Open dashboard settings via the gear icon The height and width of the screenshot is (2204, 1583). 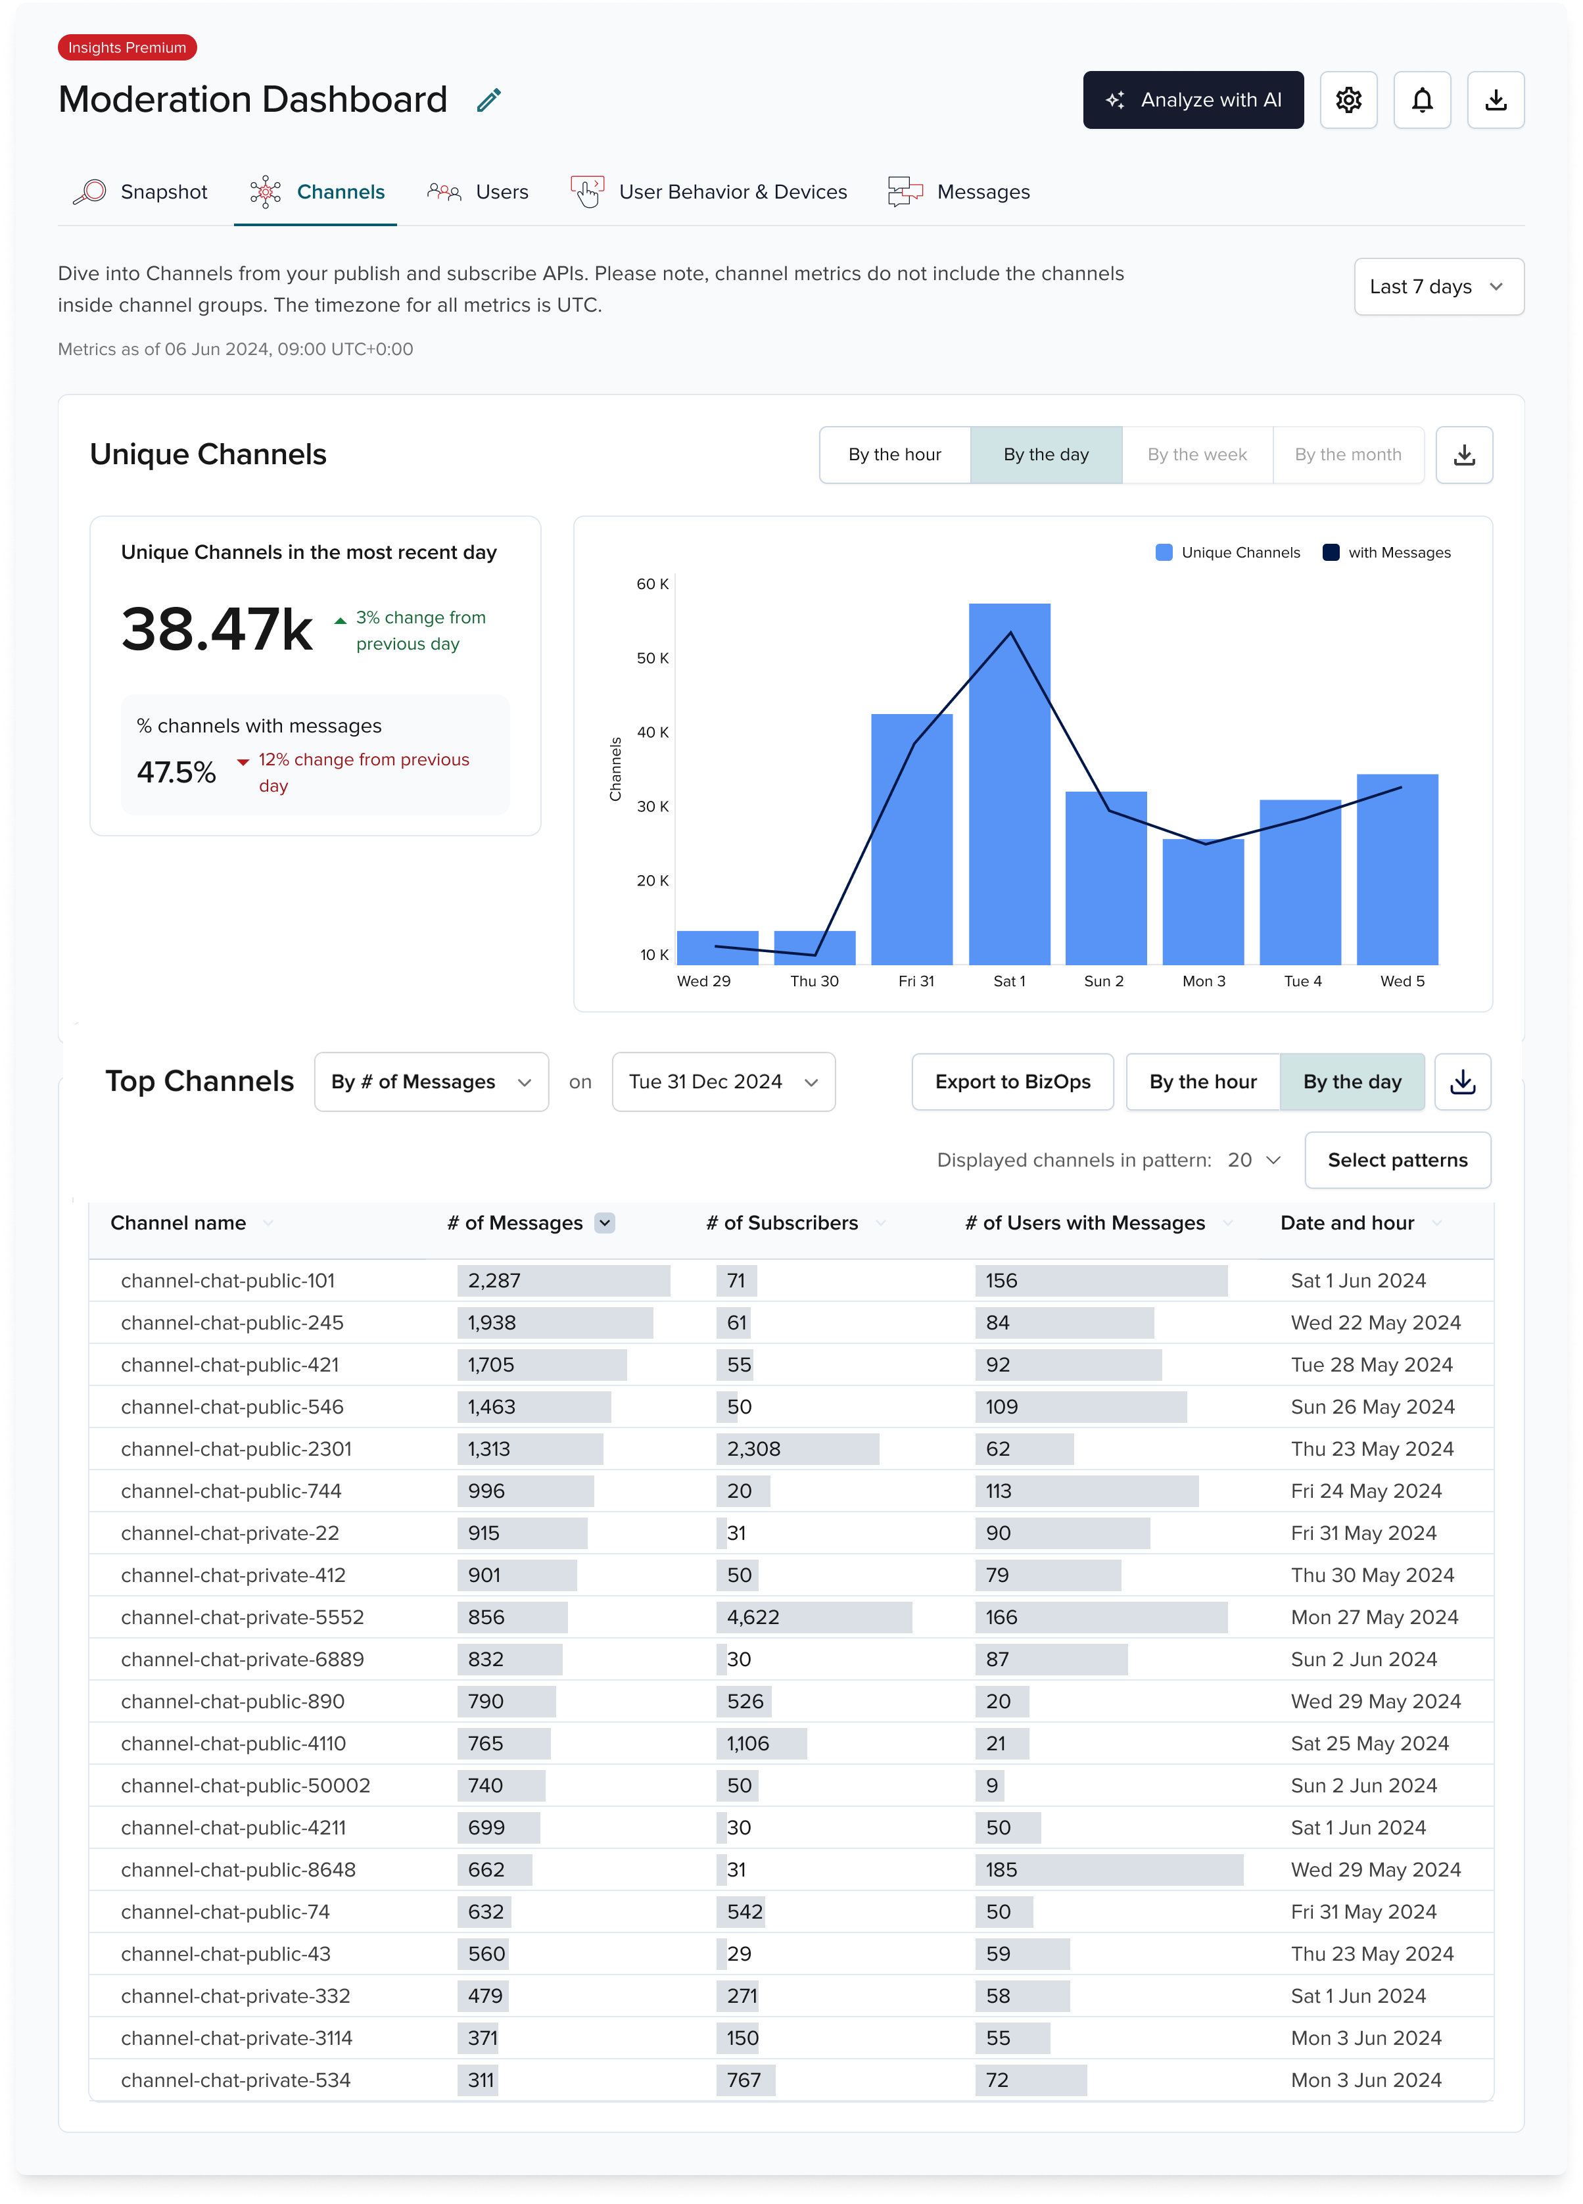pyautogui.click(x=1348, y=99)
